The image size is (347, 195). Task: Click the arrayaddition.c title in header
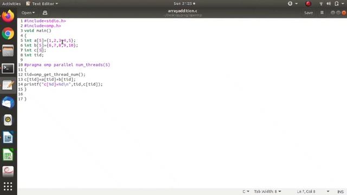point(182,11)
